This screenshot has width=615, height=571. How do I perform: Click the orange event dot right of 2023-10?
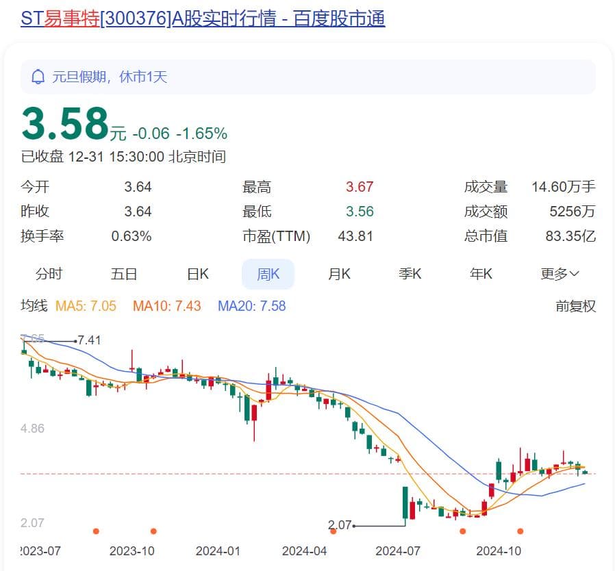pos(153,531)
